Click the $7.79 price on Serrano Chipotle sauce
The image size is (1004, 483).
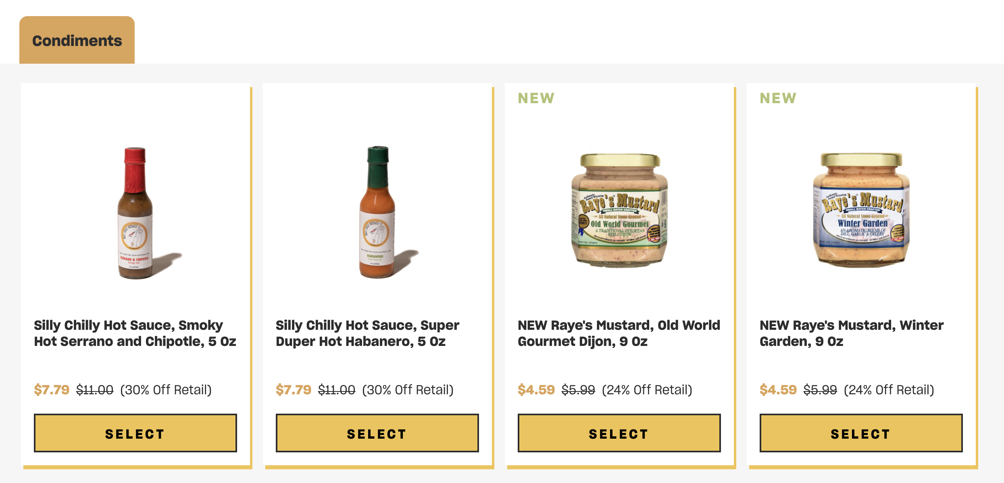(52, 390)
